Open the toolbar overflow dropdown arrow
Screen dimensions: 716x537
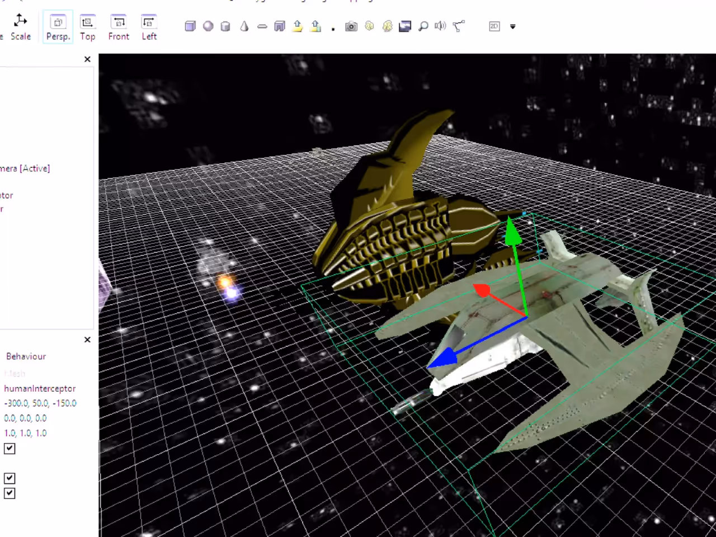(x=512, y=26)
